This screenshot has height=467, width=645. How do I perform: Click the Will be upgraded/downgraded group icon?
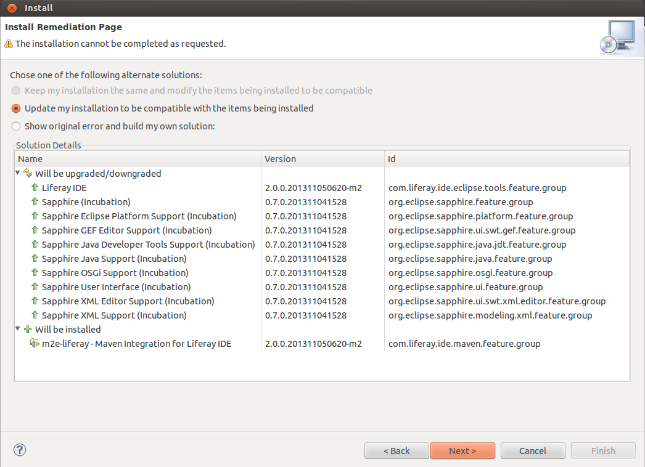[28, 174]
